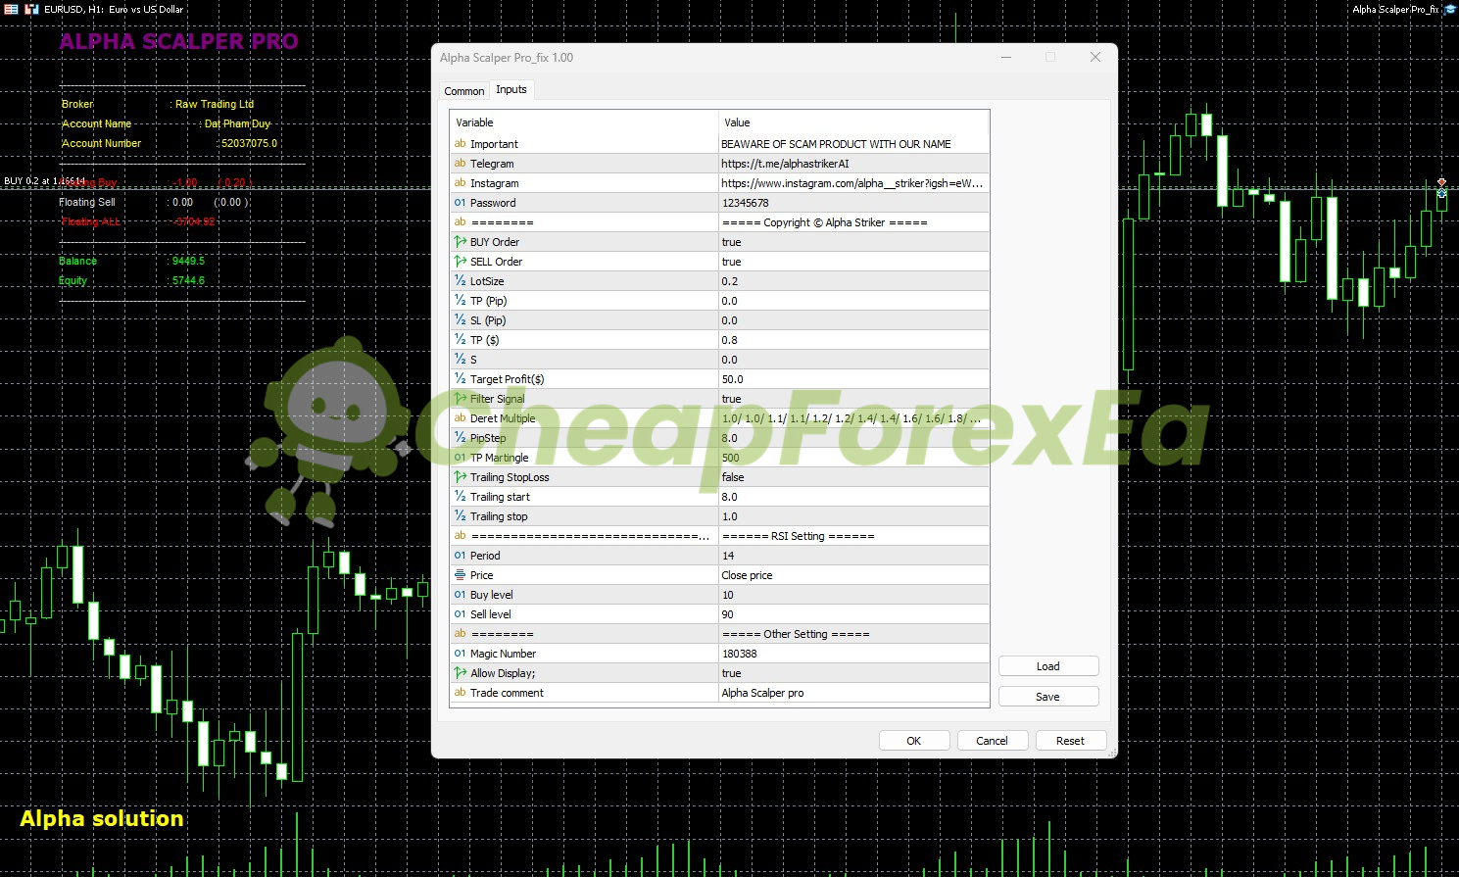Switch to the Common tab
The image size is (1459, 877).
click(464, 91)
